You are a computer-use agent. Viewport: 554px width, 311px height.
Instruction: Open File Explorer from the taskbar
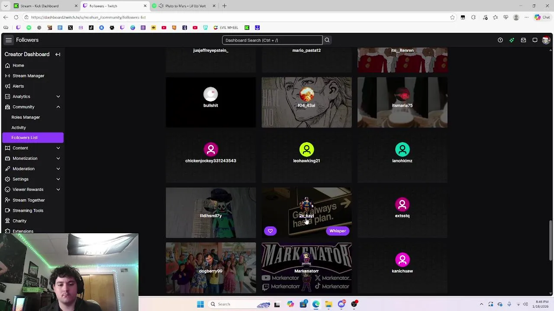[329, 304]
